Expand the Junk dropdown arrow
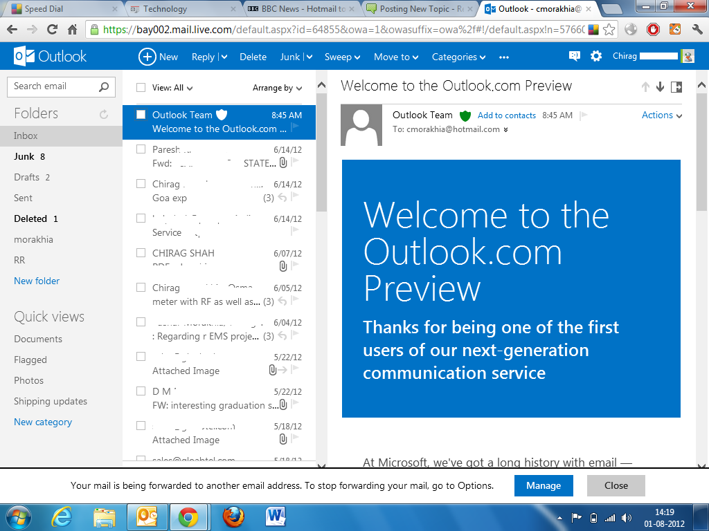 point(309,57)
